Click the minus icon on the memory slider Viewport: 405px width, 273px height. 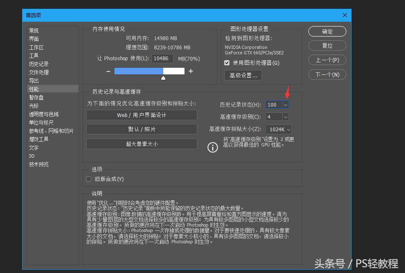[108, 71]
